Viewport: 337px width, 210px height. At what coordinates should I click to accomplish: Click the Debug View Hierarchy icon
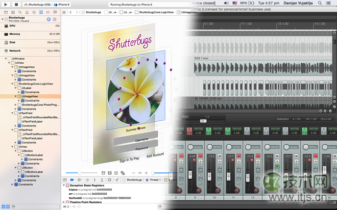point(109,180)
